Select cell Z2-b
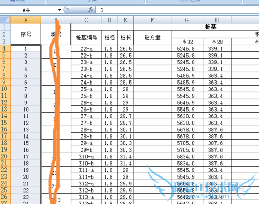 [x=87, y=56]
